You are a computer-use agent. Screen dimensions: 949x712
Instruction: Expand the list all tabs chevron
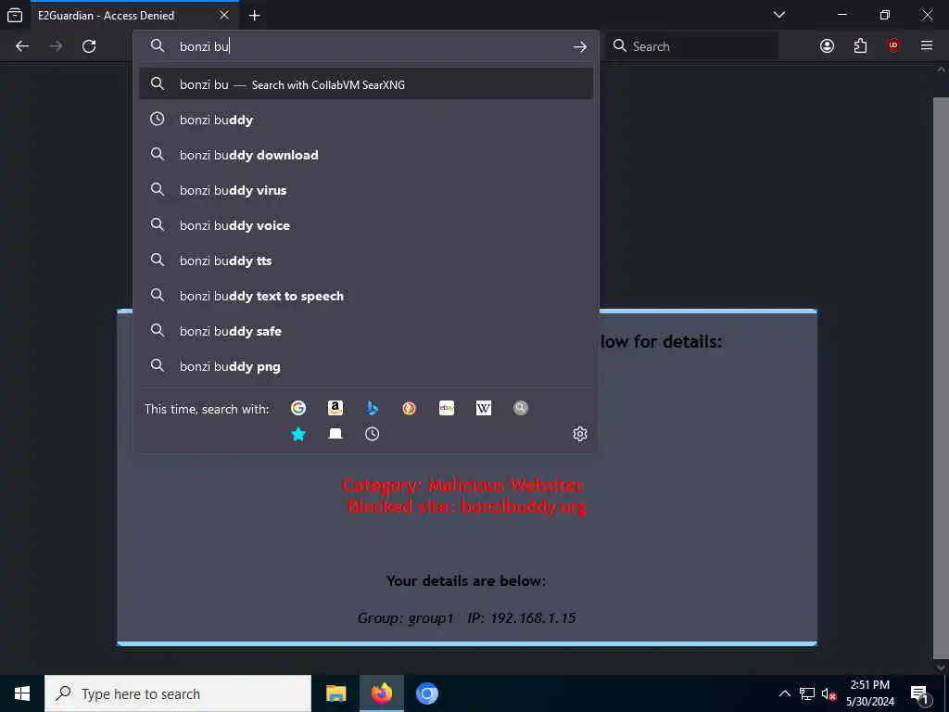coord(779,15)
